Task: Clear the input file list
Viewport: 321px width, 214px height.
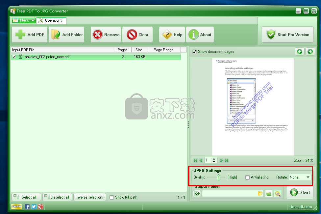Action: 137,34
